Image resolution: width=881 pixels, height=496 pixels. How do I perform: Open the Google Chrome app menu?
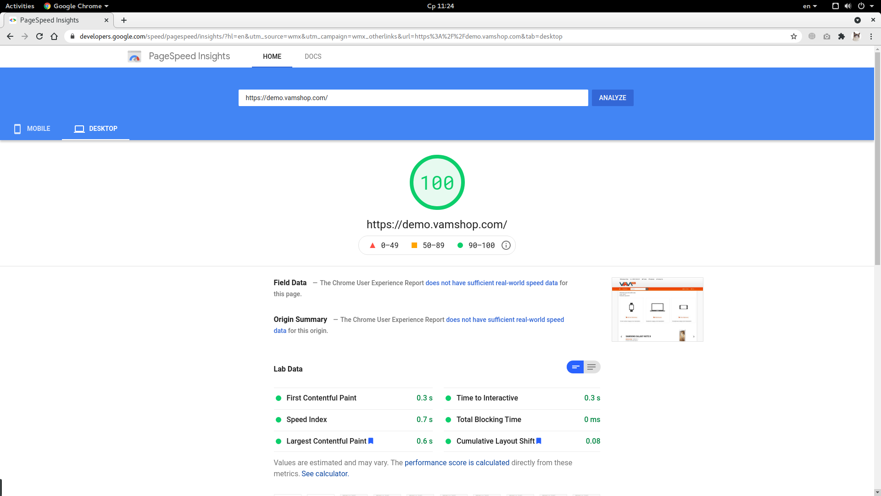point(76,6)
